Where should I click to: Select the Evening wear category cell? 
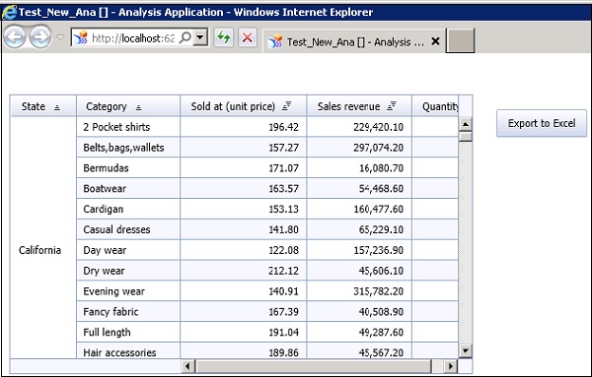pyautogui.click(x=128, y=291)
